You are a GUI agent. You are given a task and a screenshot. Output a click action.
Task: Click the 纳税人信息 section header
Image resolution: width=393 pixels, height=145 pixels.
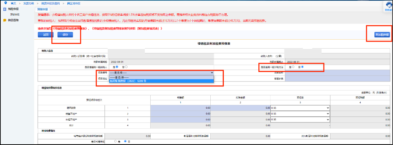pos(47,51)
